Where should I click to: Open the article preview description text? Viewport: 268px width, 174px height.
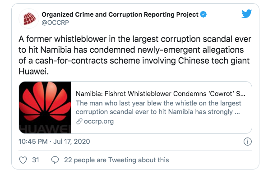(x=158, y=108)
